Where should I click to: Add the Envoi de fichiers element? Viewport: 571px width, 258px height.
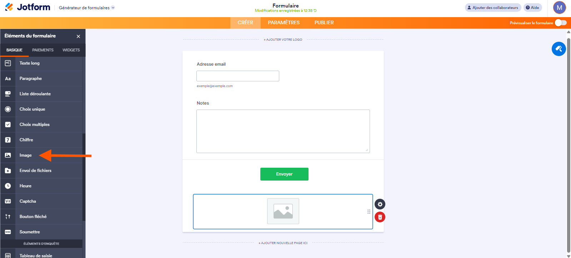point(41,171)
